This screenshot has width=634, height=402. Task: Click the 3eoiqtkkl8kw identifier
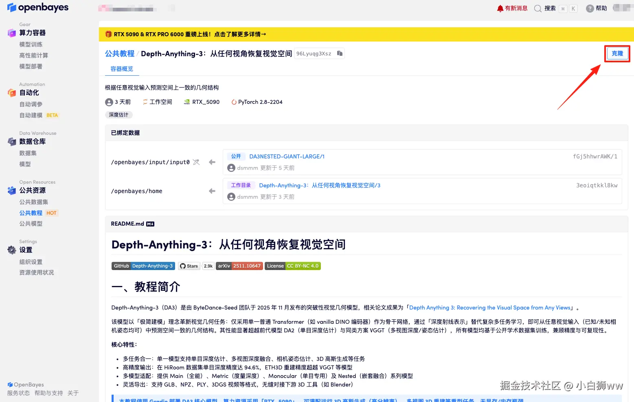tap(597, 185)
